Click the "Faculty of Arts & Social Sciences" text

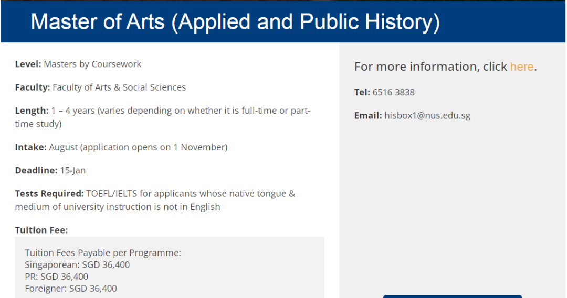(x=119, y=87)
